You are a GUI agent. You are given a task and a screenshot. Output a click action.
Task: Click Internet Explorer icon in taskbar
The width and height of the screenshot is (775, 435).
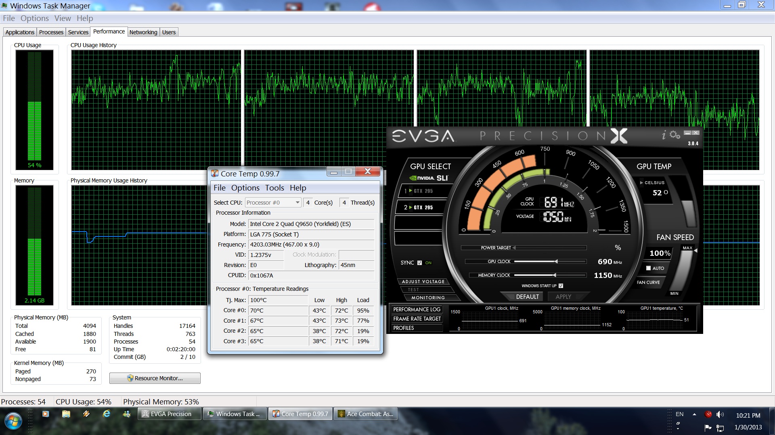107,414
